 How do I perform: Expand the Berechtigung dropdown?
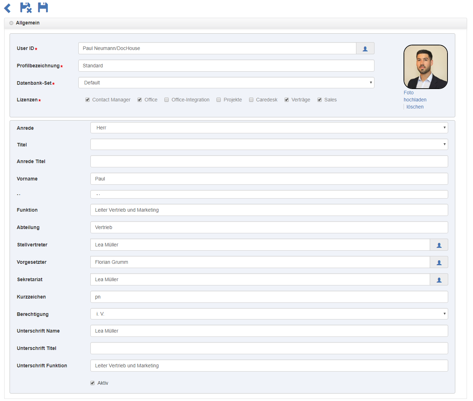point(269,314)
